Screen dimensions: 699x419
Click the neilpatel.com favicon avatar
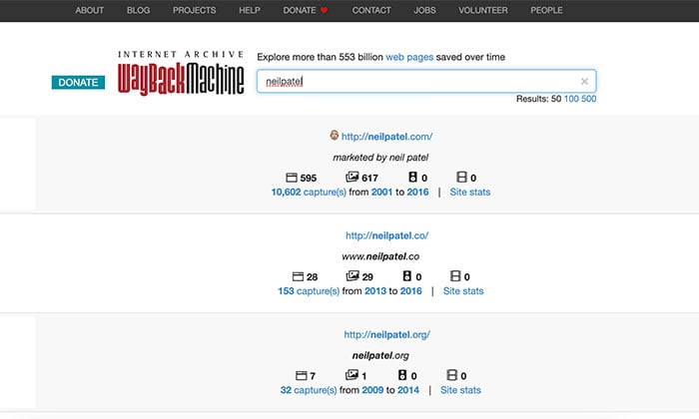point(334,135)
